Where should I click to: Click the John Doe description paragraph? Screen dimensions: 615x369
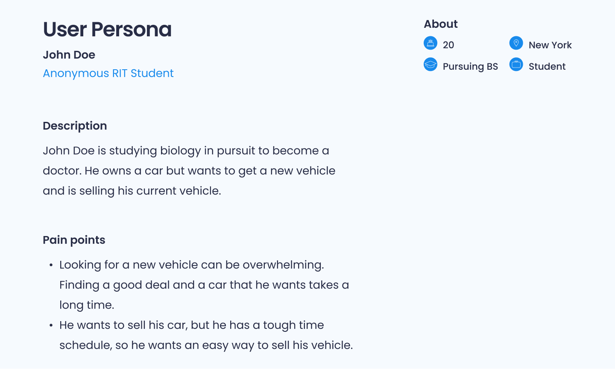click(189, 171)
